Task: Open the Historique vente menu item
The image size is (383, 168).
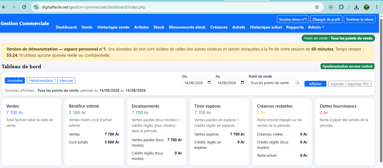Action: (x=113, y=27)
